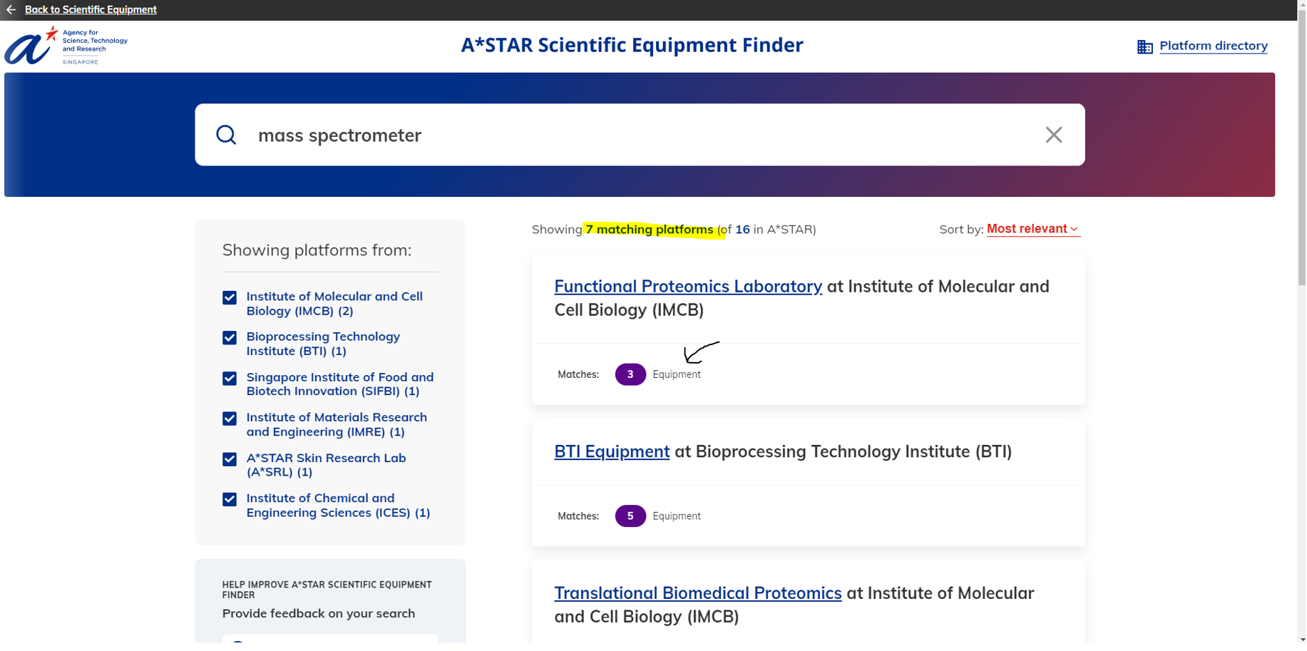
Task: Click the 'Showing platforms from:' heading
Action: point(317,250)
